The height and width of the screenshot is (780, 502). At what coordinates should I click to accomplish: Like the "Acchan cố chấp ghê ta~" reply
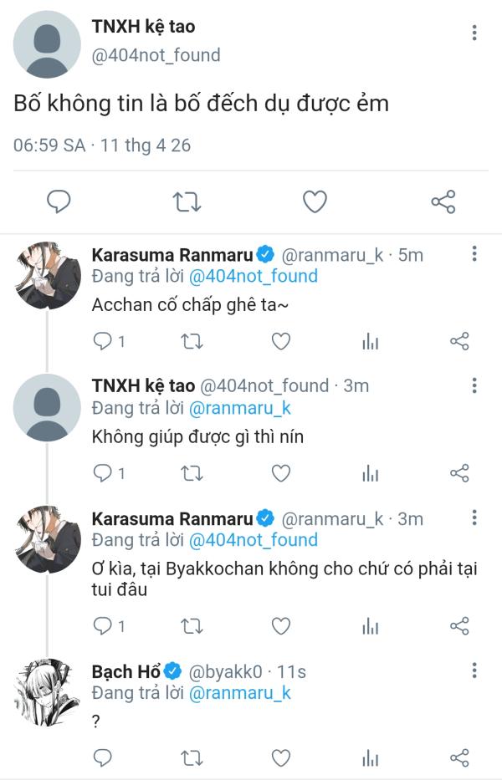(281, 341)
